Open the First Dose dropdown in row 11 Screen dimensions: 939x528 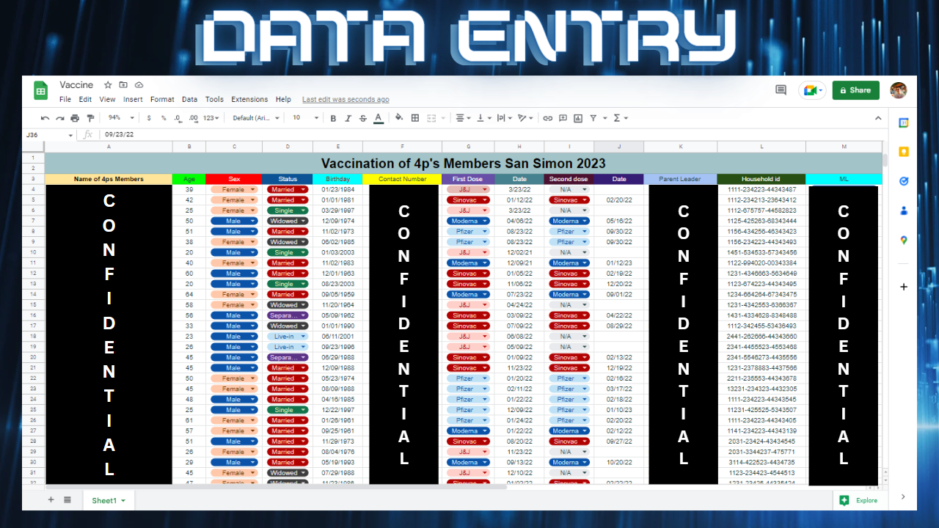click(467, 263)
